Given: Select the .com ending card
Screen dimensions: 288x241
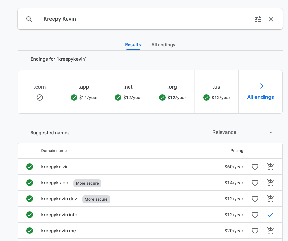Looking at the screenshot, I should click(x=40, y=92).
